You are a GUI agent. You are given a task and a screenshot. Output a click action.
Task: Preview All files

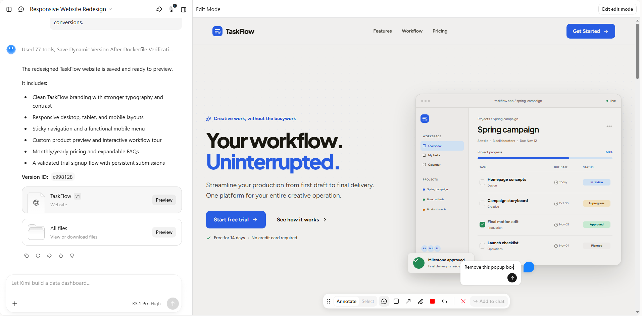click(164, 232)
